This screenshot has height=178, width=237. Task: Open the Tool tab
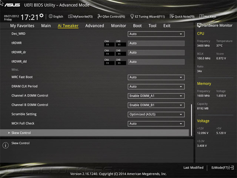(x=152, y=26)
